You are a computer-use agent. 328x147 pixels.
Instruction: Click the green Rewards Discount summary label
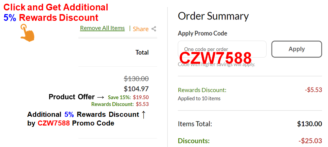[202, 90]
